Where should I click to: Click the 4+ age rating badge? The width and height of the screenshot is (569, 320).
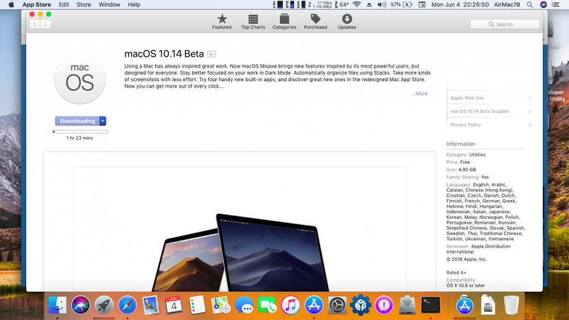coord(211,54)
